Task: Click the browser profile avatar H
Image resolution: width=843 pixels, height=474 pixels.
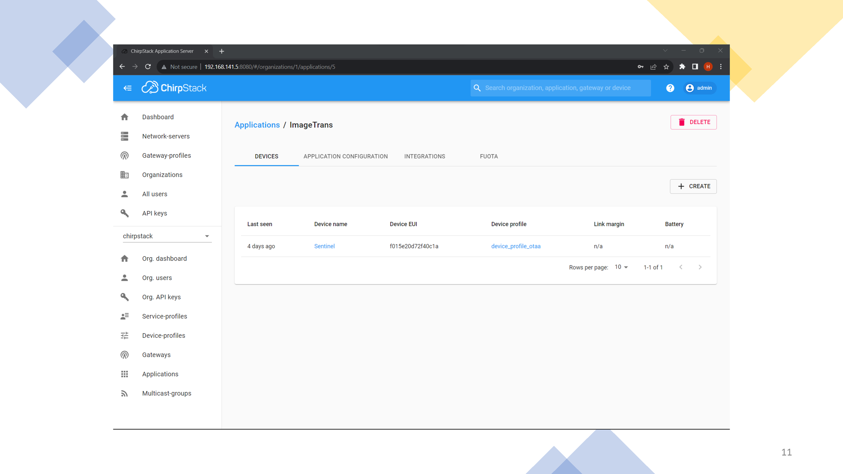Action: tap(708, 67)
